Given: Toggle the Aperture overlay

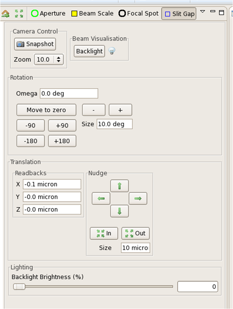Looking at the screenshot, I should (x=48, y=14).
